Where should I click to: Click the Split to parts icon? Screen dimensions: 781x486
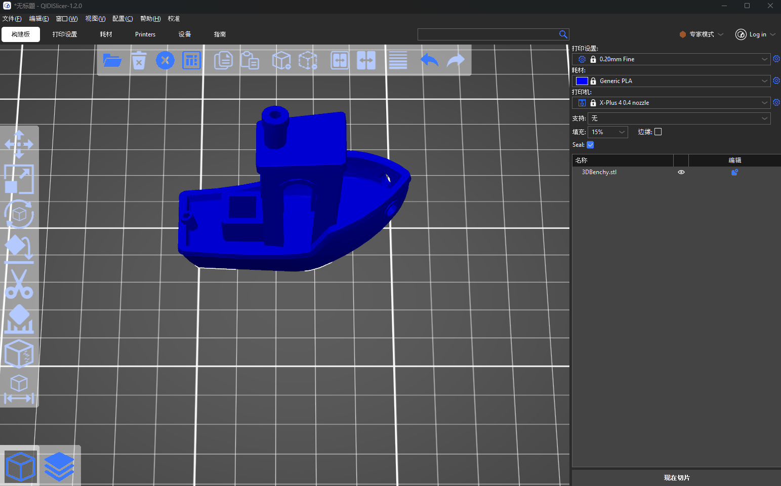click(366, 61)
